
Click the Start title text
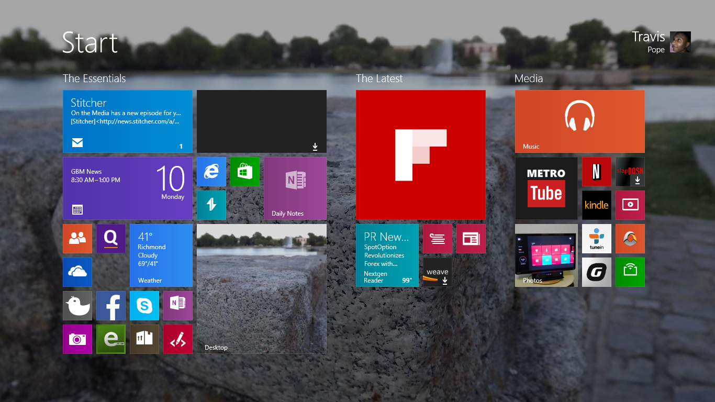[90, 43]
